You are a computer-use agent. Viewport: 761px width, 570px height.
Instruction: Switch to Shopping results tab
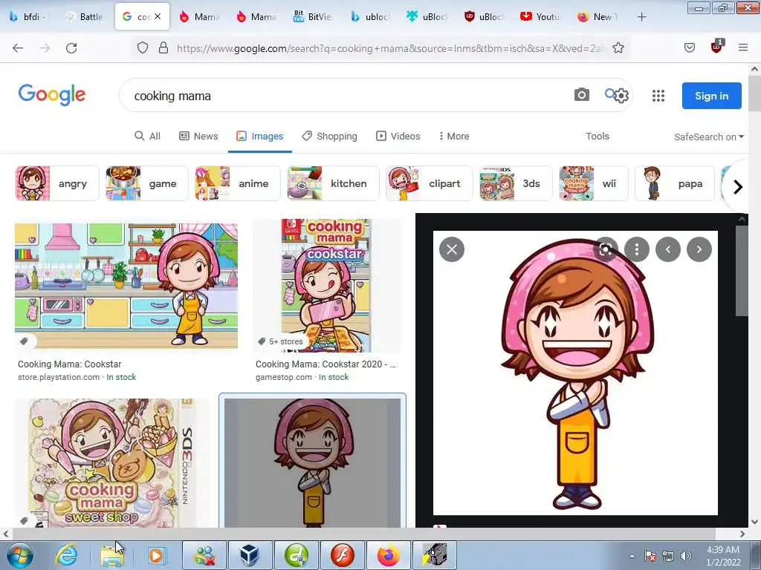(329, 137)
